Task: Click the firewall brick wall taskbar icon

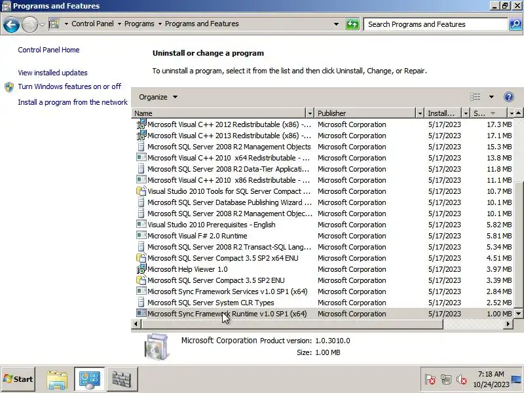Action: pyautogui.click(x=122, y=380)
